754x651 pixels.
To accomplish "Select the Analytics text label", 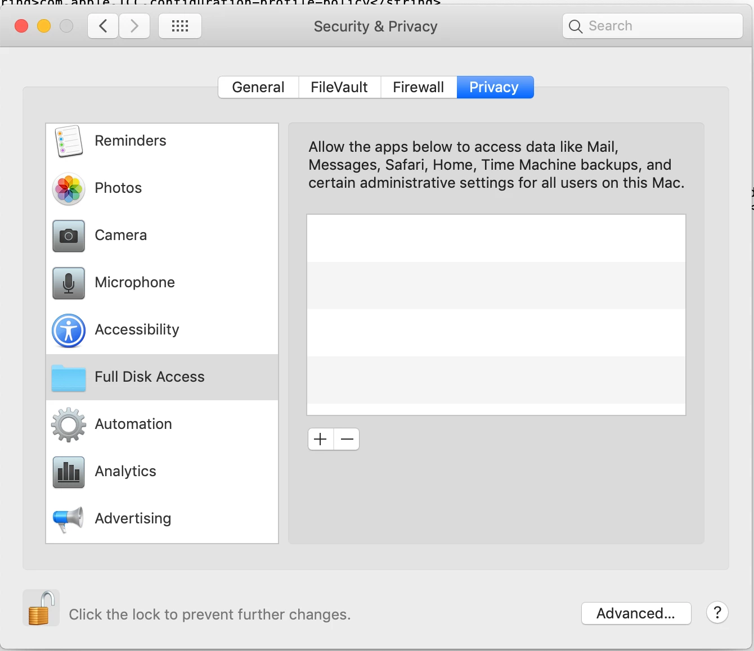I will (x=125, y=471).
